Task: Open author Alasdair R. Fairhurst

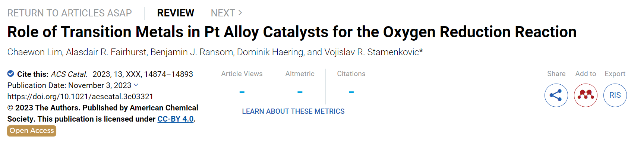Action: pyautogui.click(x=106, y=52)
